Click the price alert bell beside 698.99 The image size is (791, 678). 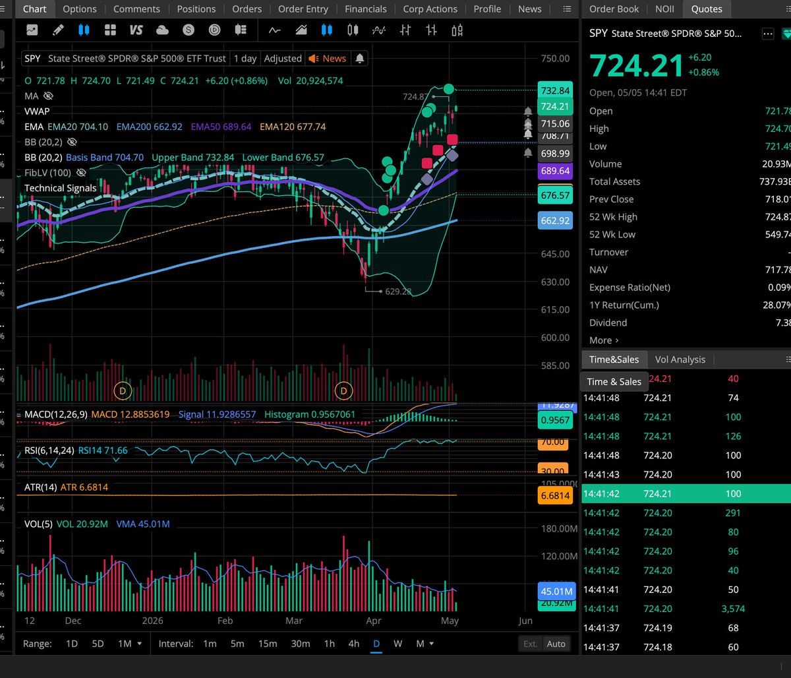(528, 153)
